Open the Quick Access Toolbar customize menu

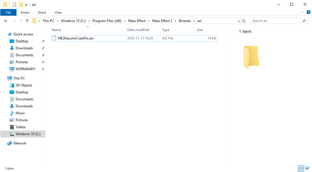click(26, 4)
